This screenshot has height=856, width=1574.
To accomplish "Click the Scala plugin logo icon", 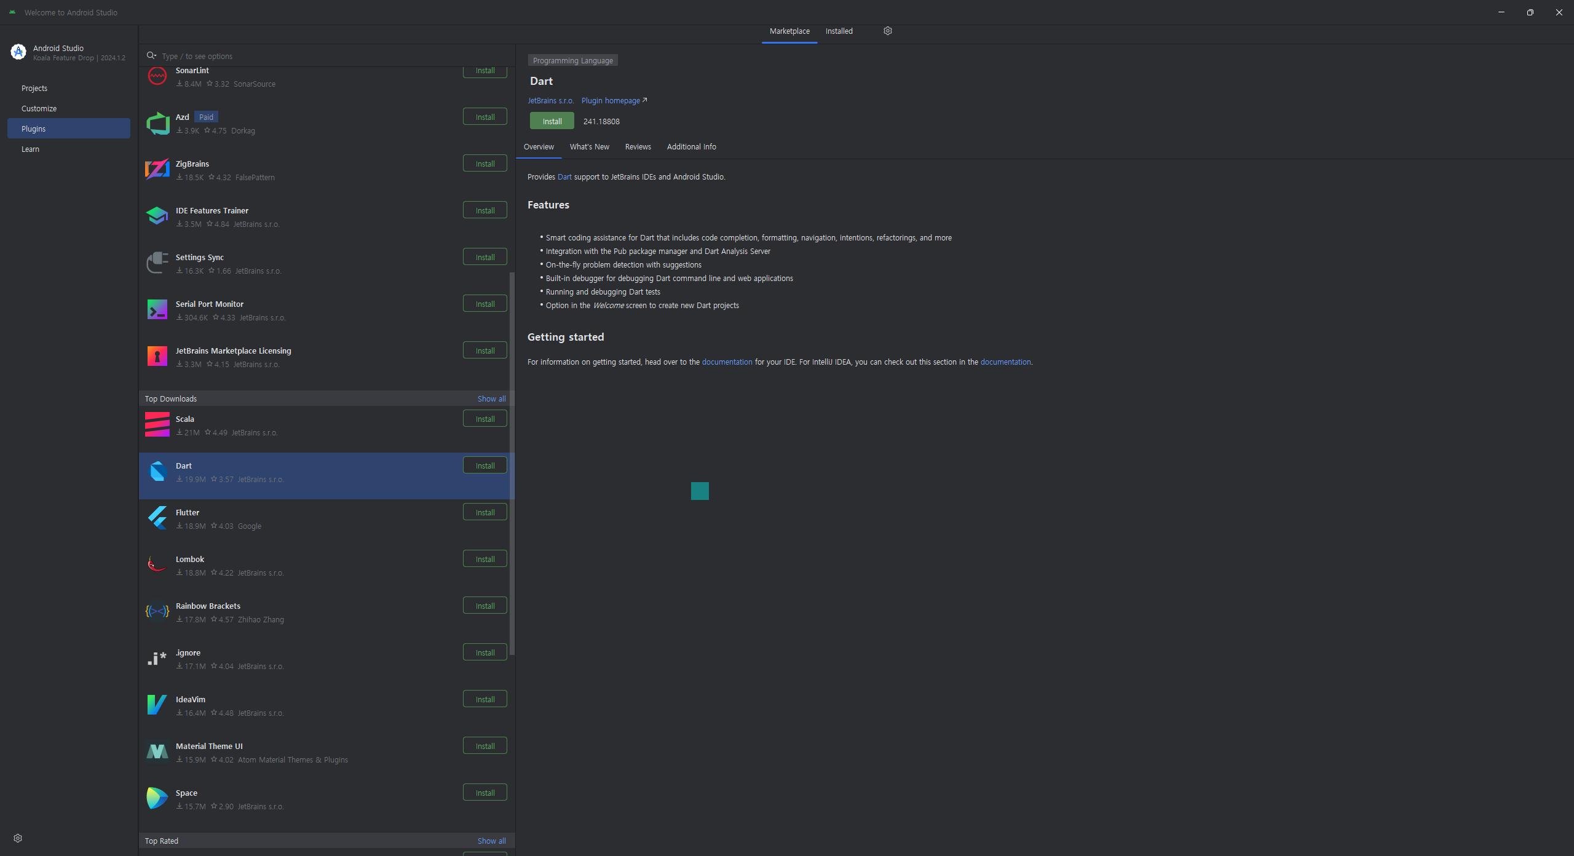I will [157, 424].
